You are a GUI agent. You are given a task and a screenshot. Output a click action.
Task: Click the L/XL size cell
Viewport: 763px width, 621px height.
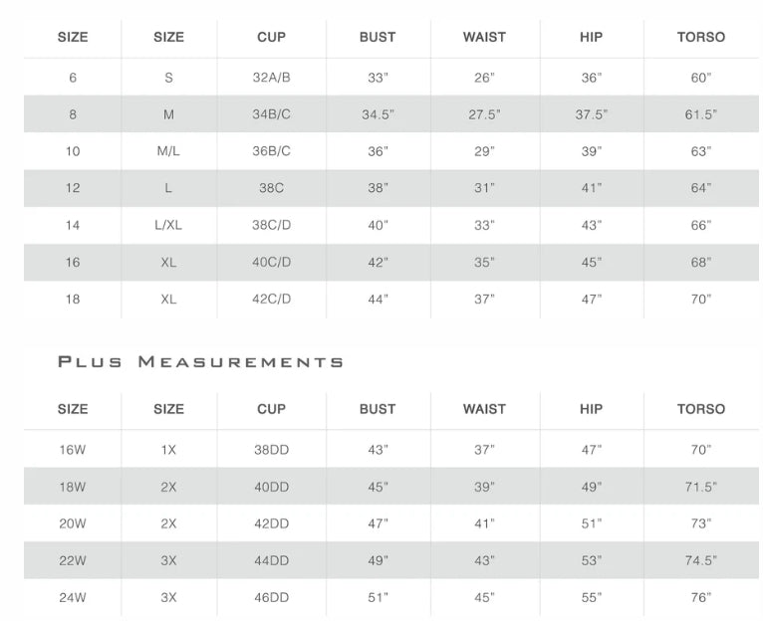[168, 225]
